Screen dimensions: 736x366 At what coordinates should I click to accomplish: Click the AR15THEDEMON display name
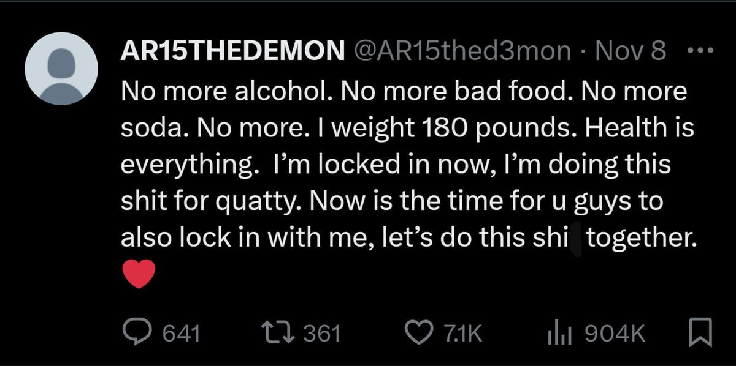(232, 52)
